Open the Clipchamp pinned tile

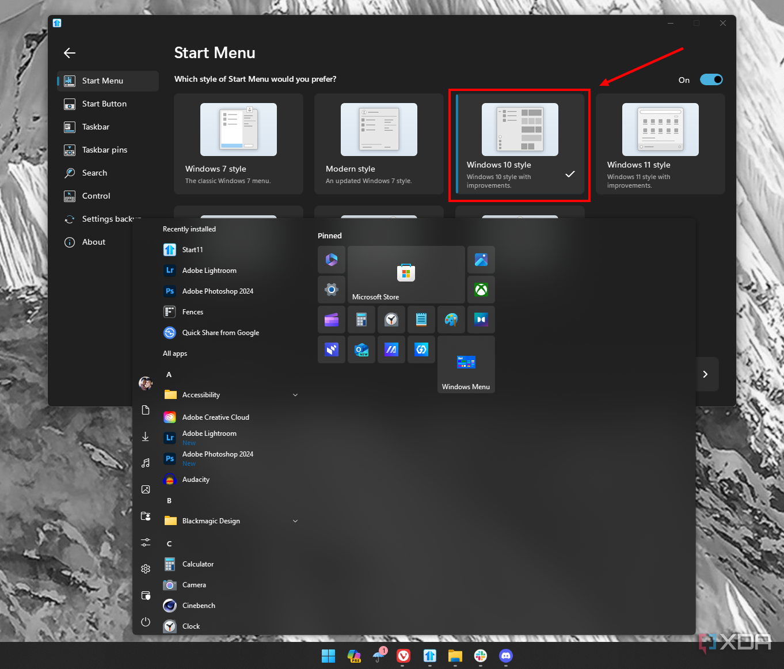pos(332,320)
